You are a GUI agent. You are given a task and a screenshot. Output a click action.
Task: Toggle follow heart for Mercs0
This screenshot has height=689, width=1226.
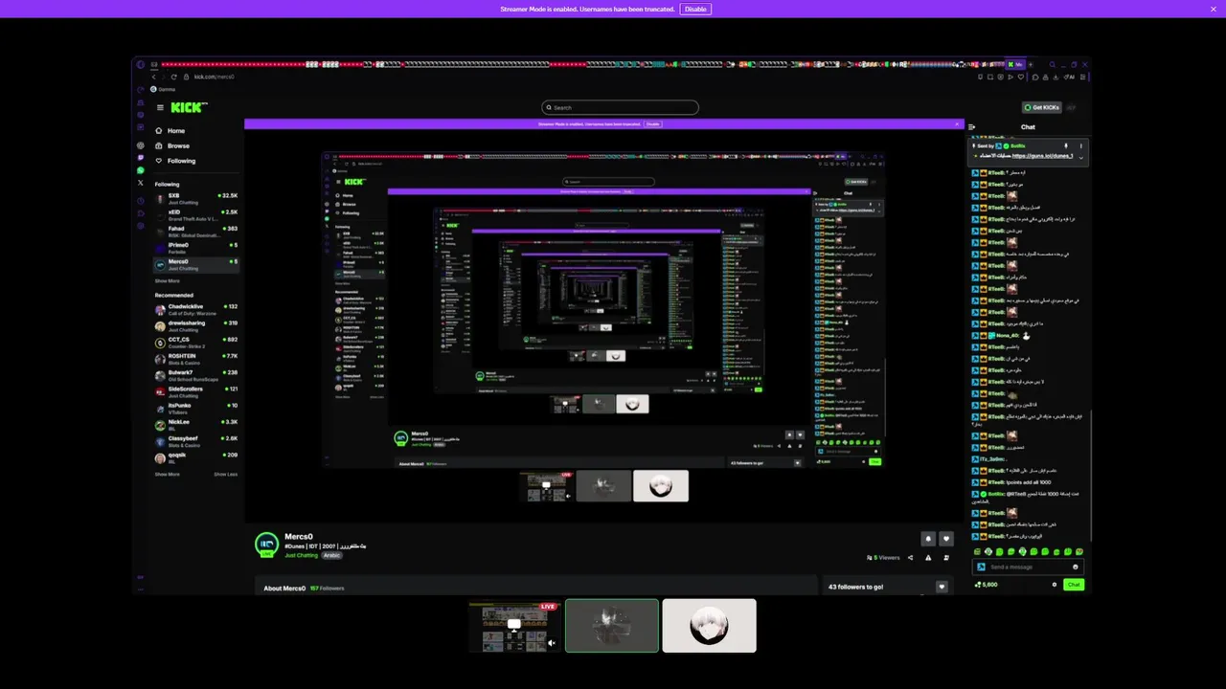coord(946,539)
